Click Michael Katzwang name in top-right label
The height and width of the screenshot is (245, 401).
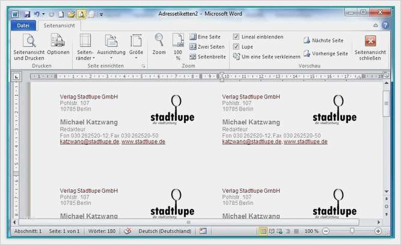[x=251, y=122]
